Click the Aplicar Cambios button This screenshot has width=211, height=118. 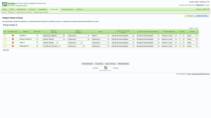(x=202, y=16)
